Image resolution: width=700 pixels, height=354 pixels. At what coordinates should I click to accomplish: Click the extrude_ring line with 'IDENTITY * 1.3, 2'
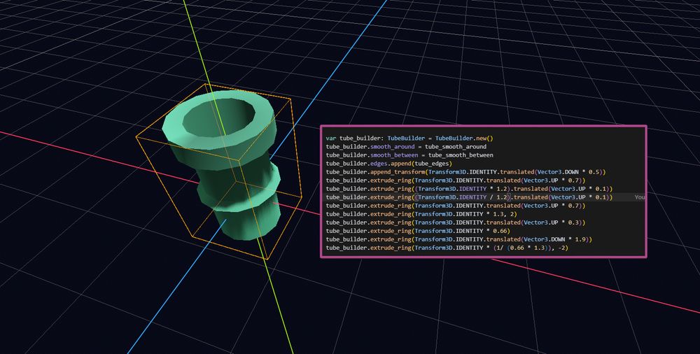point(421,214)
